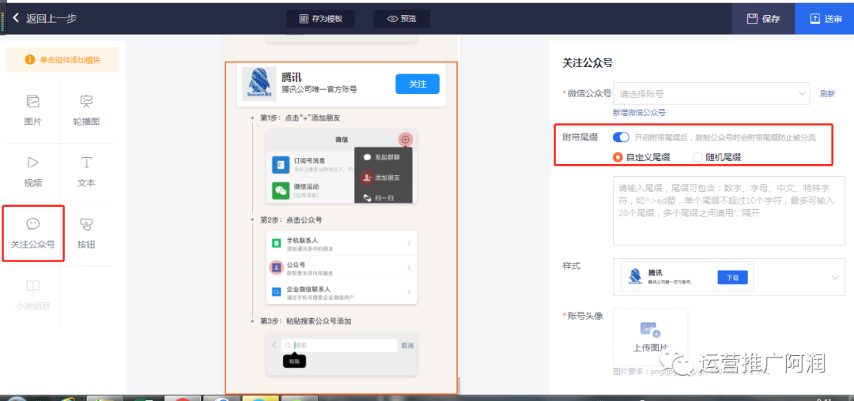The width and height of the screenshot is (854, 401).
Task: Click 第2步：点击公众号 heading
Action: coord(291,219)
